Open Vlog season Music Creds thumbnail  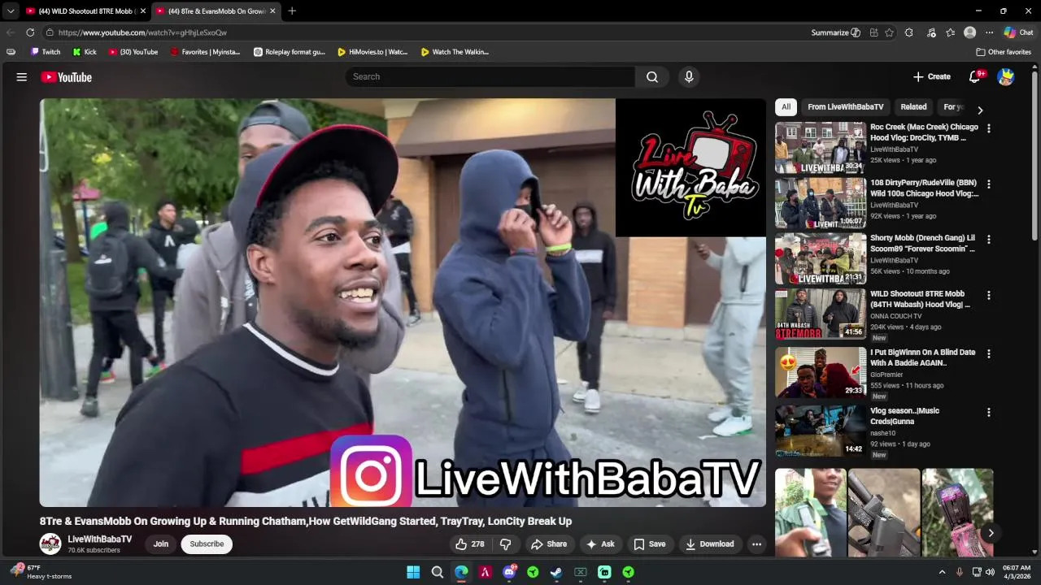pyautogui.click(x=820, y=431)
